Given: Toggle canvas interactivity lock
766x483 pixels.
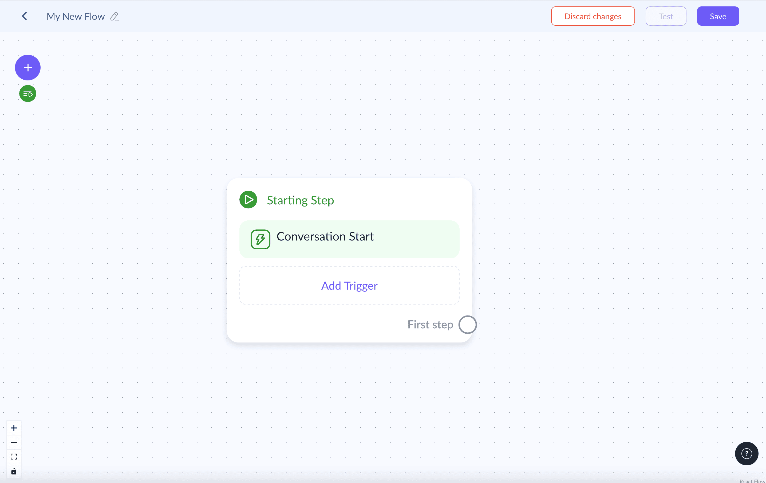Looking at the screenshot, I should point(14,471).
